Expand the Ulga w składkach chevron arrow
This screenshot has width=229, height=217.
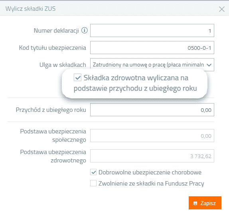click(209, 65)
